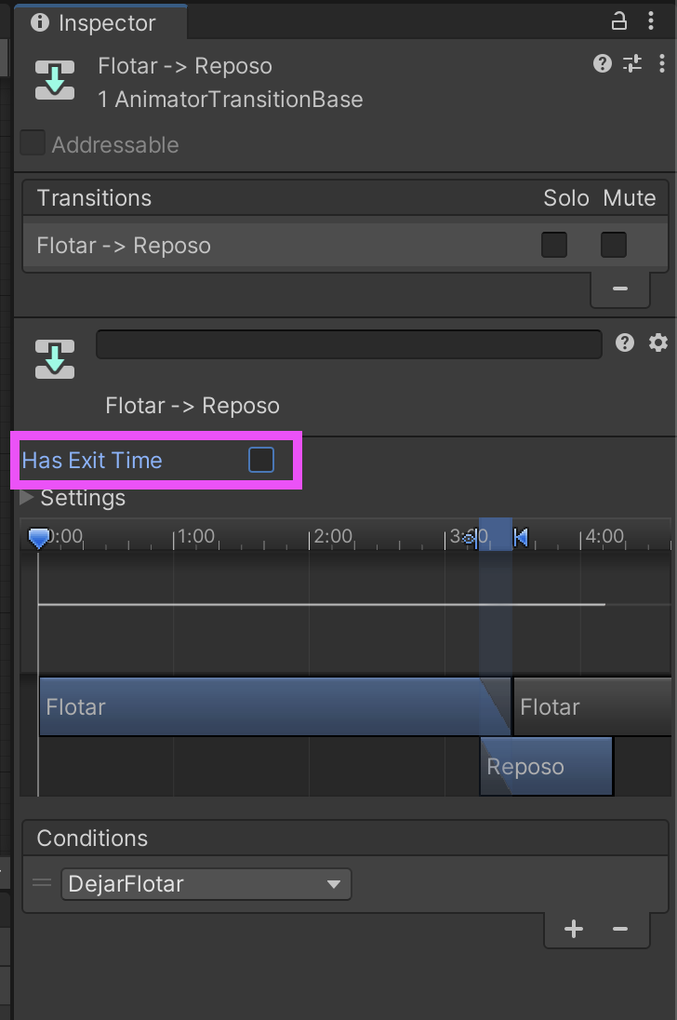
Task: Enable the Addressable checkbox
Action: 33,142
